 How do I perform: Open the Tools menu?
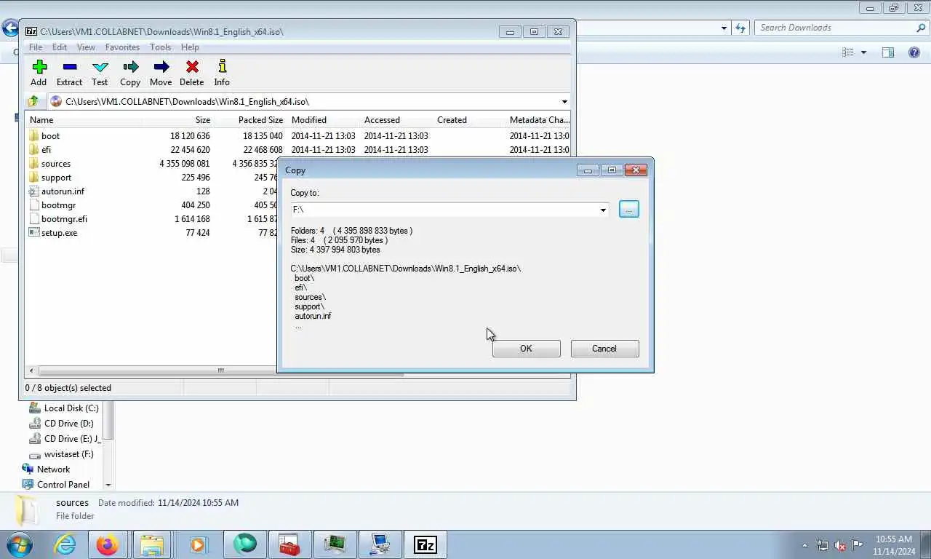click(x=160, y=47)
